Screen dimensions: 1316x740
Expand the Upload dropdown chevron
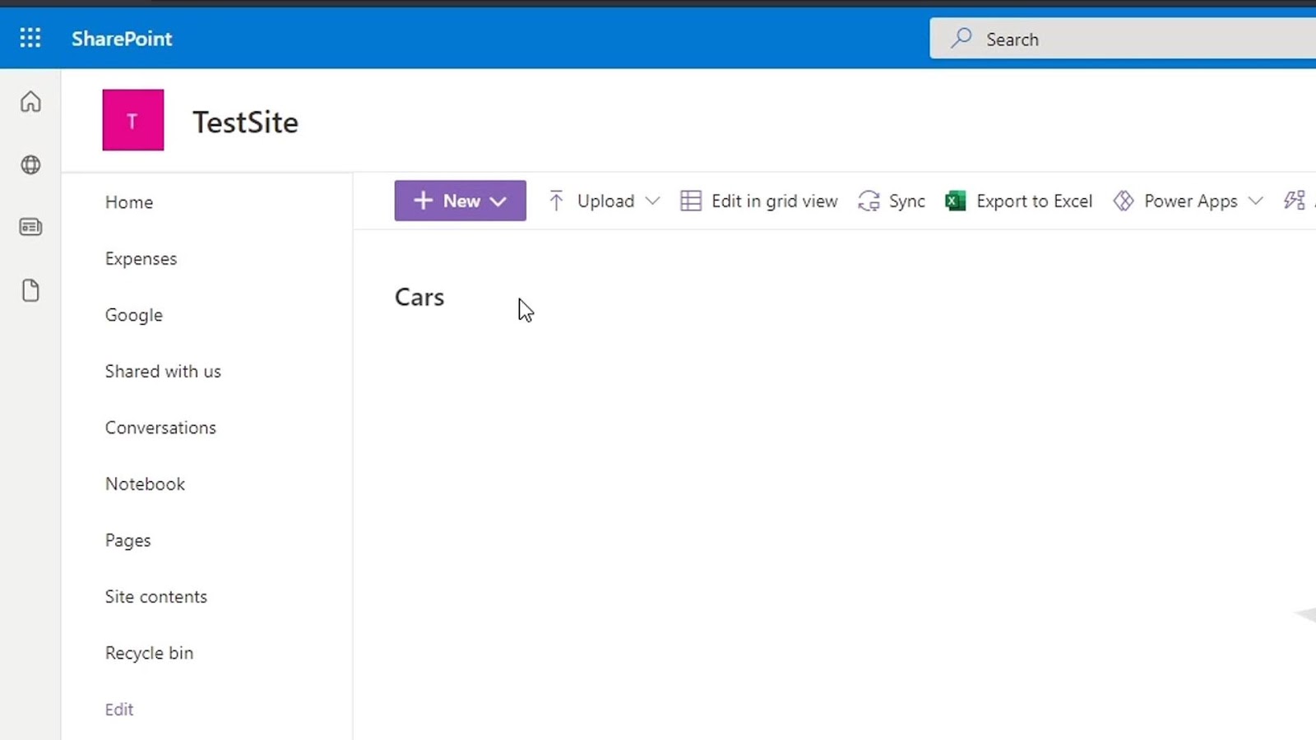tap(653, 201)
